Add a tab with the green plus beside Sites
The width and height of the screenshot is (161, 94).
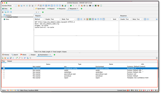pos(11,9)
